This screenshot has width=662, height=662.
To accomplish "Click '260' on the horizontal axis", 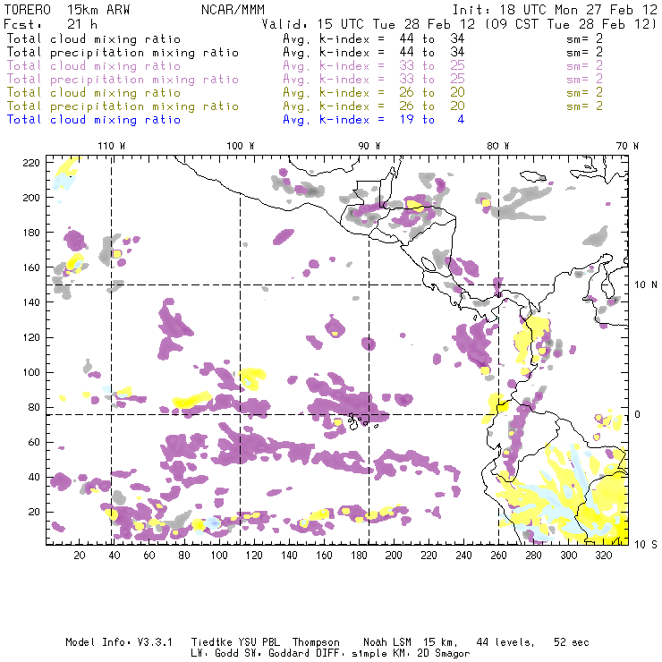I will [x=498, y=556].
